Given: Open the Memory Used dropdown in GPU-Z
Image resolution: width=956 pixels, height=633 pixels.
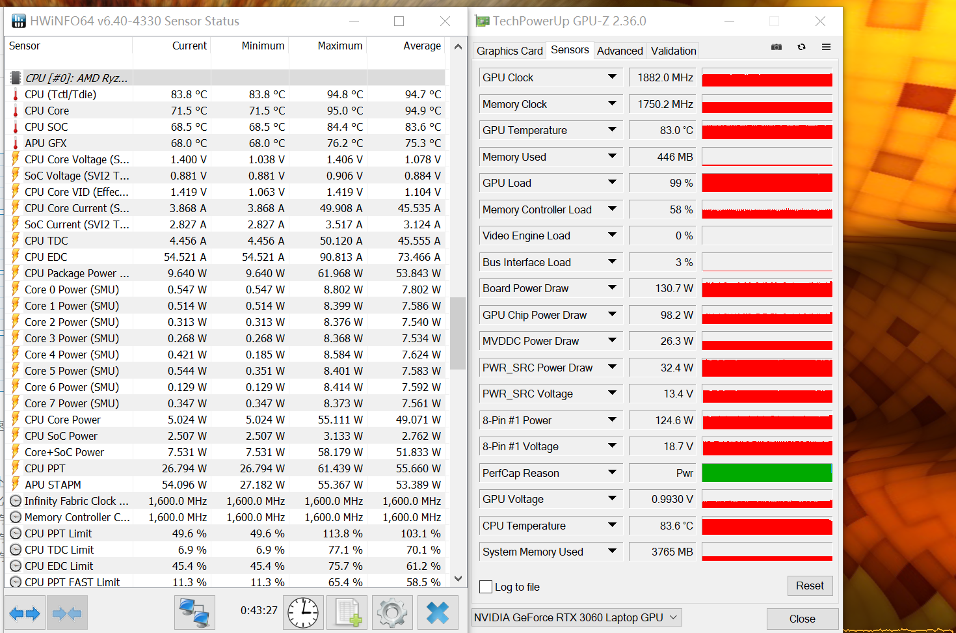Looking at the screenshot, I should pos(612,156).
